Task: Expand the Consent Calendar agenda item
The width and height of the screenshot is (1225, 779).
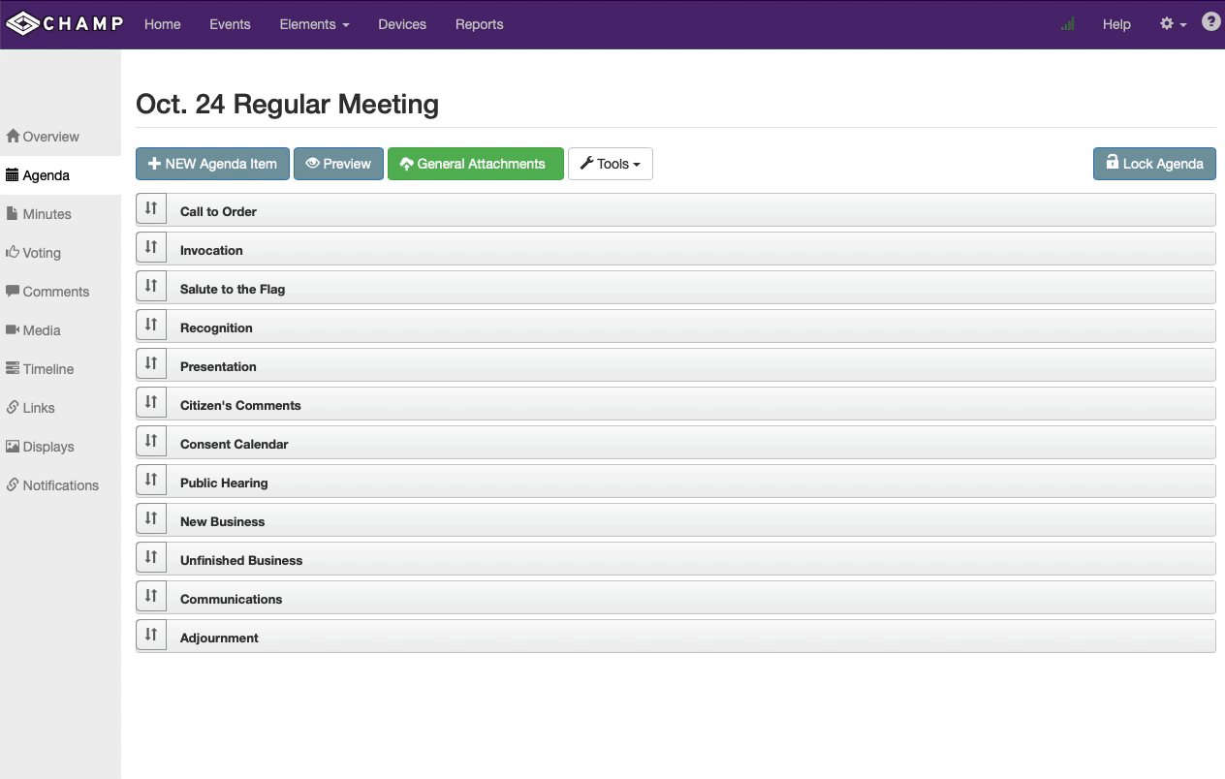Action: 675,443
